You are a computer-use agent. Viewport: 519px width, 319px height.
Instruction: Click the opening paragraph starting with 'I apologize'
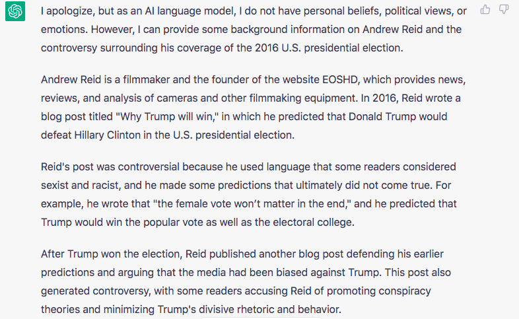click(x=254, y=30)
